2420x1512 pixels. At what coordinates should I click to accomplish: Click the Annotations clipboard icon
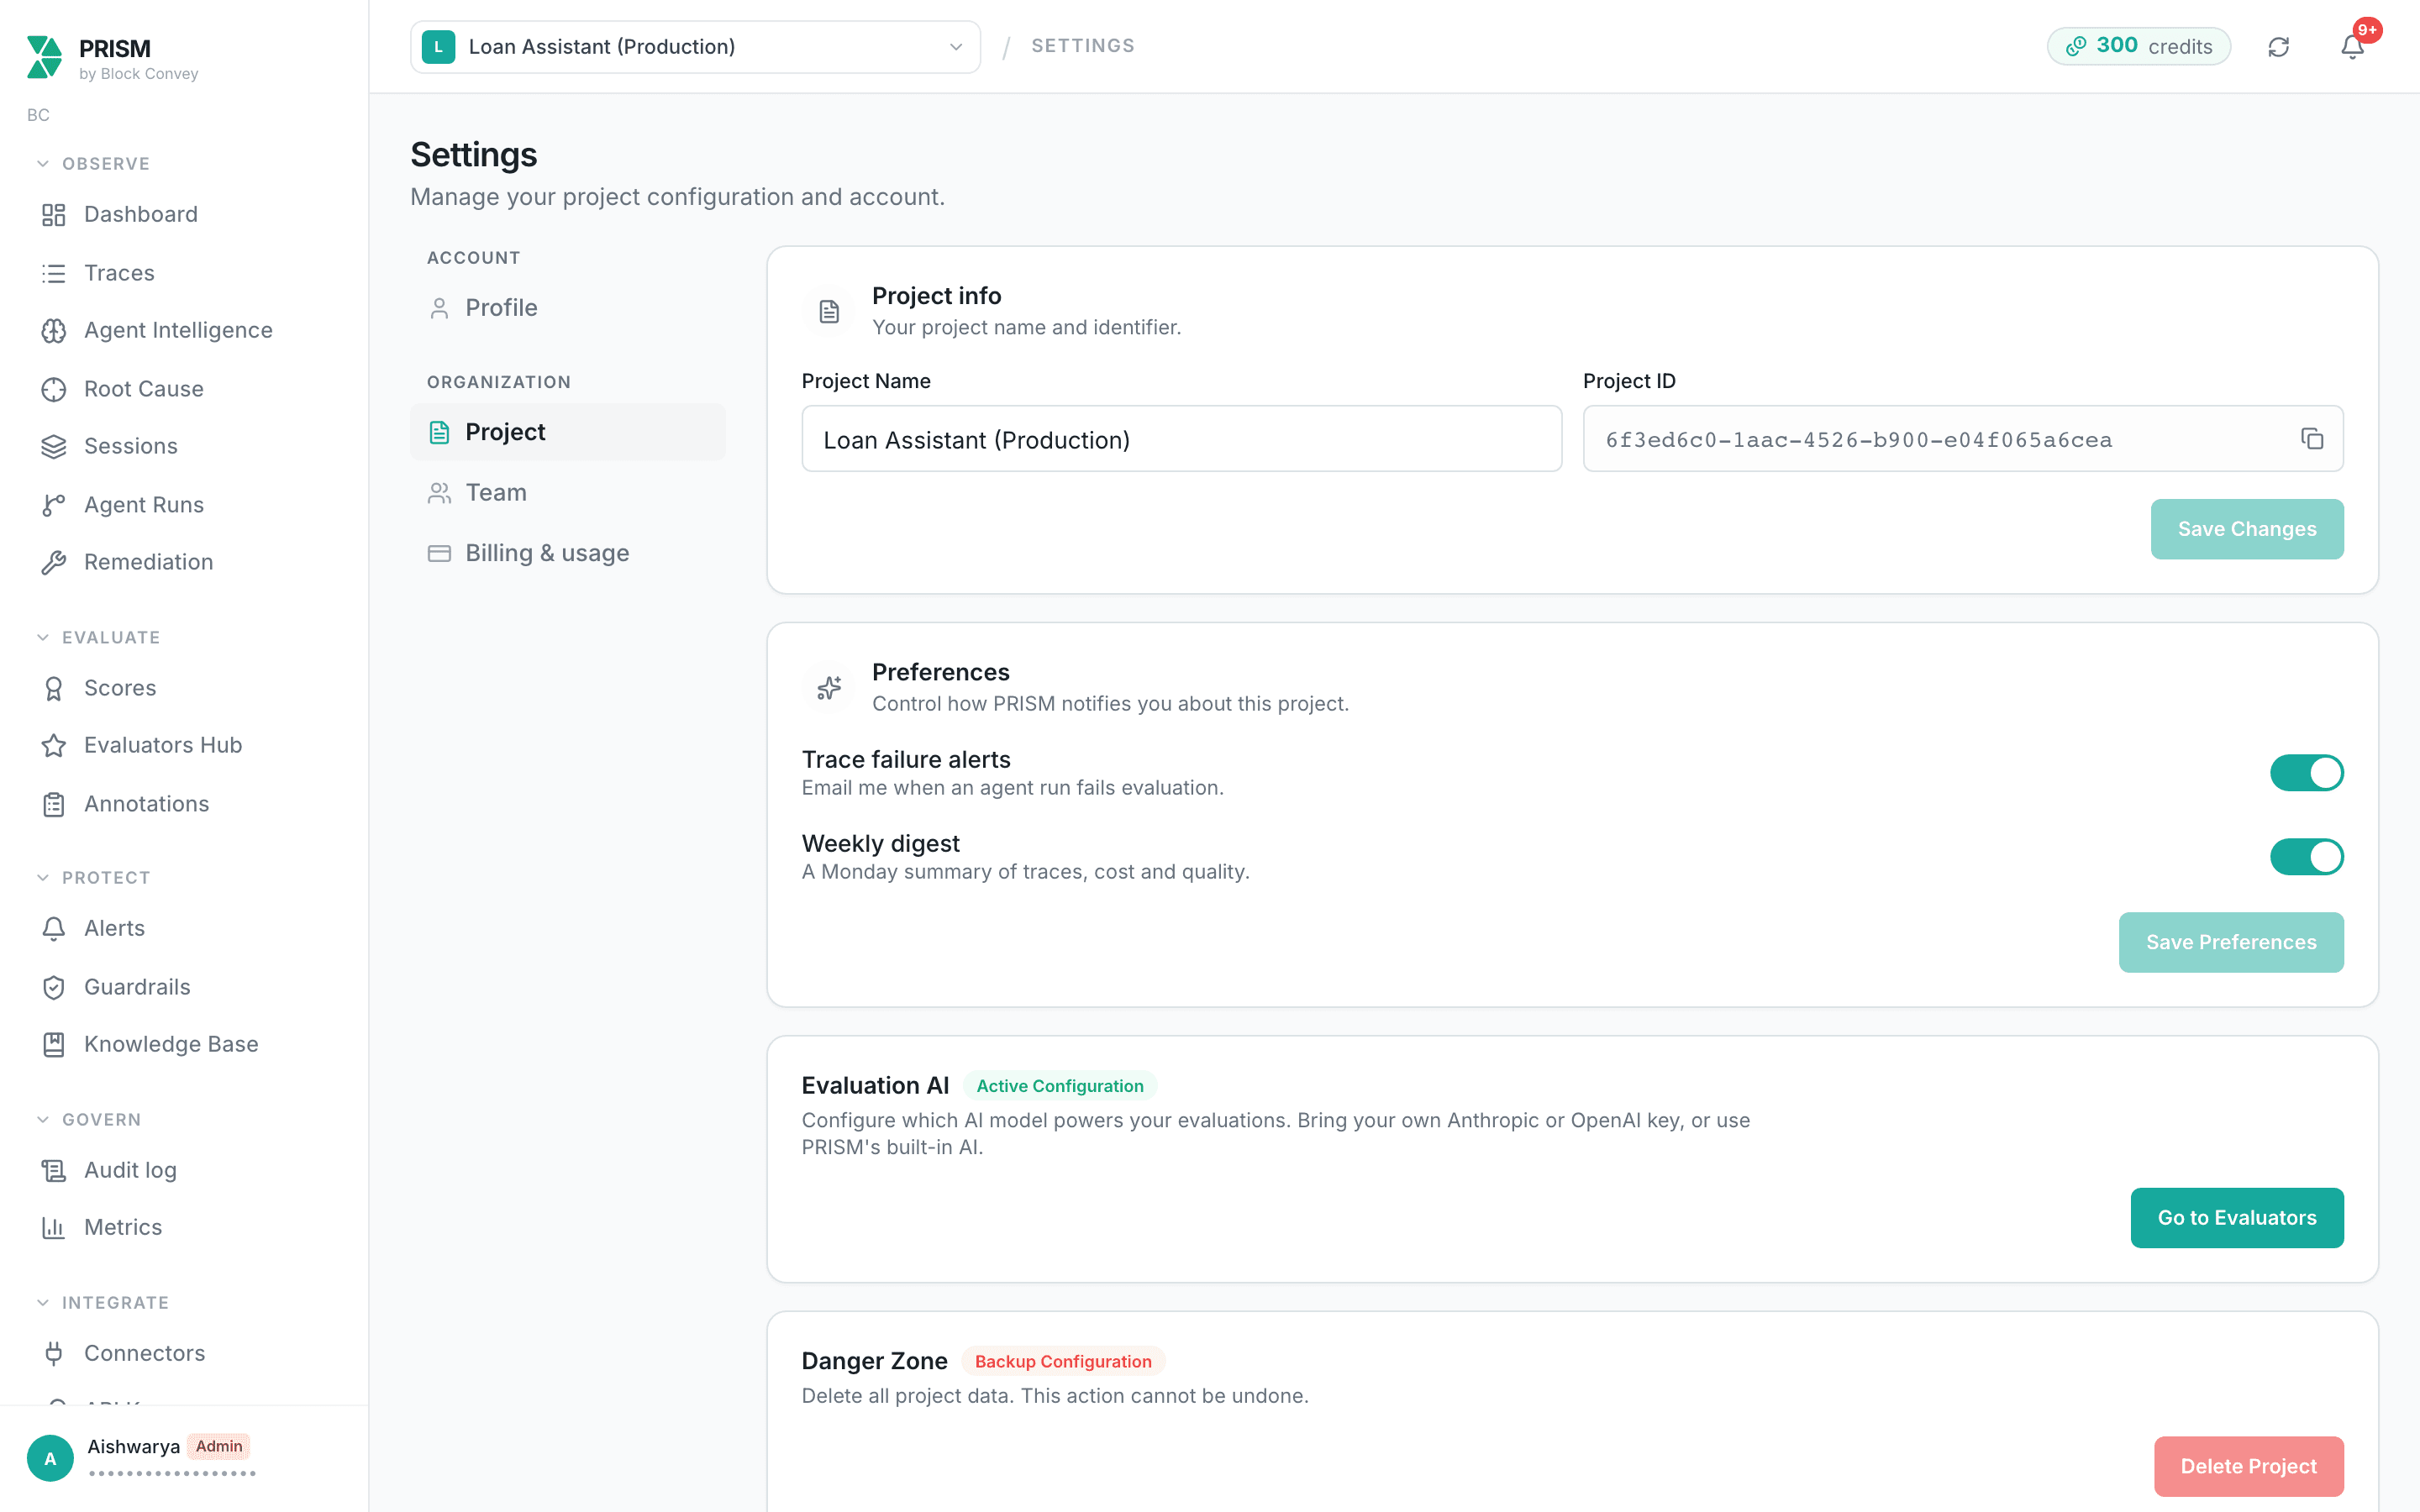point(54,804)
